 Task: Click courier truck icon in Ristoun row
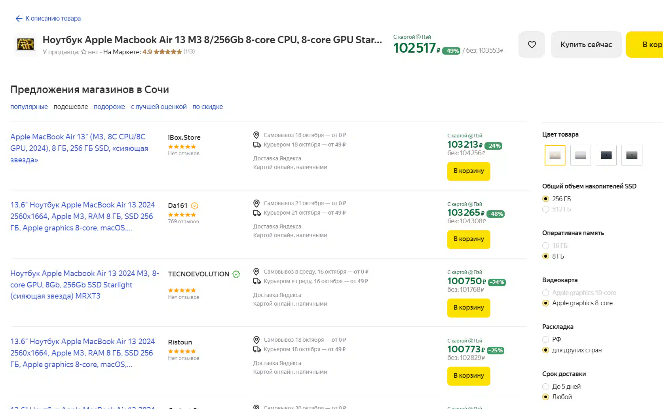(x=257, y=350)
